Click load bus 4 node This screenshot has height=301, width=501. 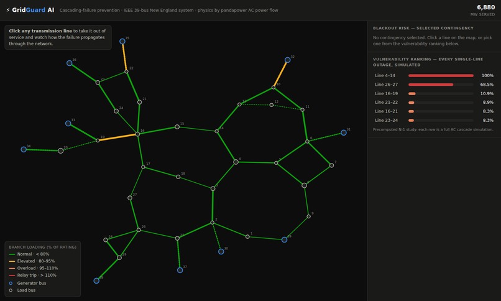236,162
